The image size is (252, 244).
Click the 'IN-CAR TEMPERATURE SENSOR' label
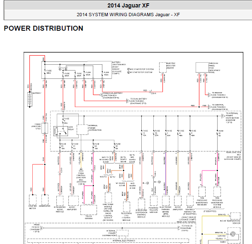coord(230,222)
